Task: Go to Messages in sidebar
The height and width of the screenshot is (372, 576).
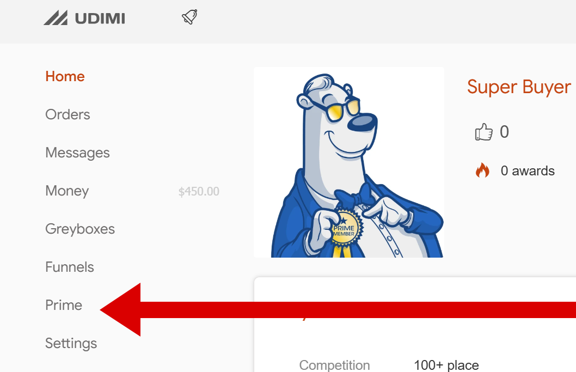Action: (x=77, y=153)
